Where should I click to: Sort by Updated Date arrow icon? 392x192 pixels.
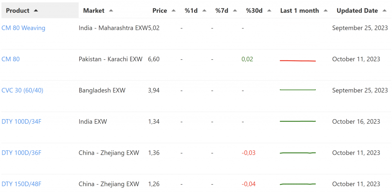tap(384, 11)
